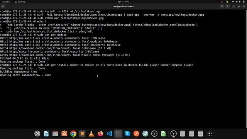Open Settings from the dock

point(37,134)
